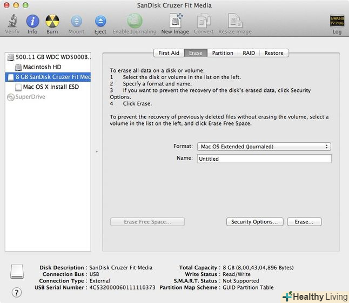Eject the selected disk via toolbar

pos(100,21)
